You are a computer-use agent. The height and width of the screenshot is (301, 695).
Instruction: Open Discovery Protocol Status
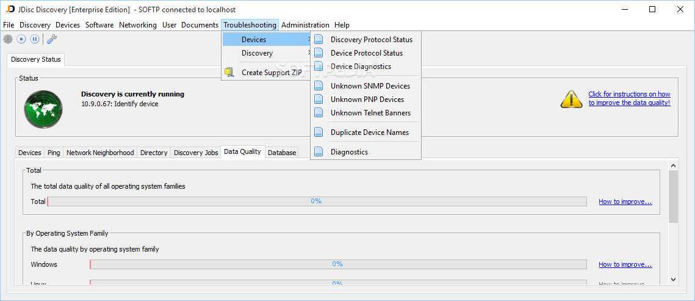pos(371,40)
